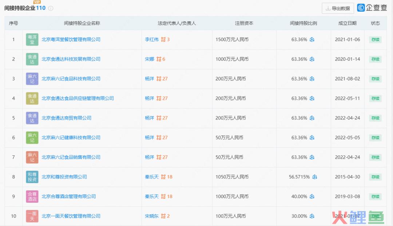Open company link 北京麻六记食品销售有限公司
393x226 pixels.
[x=71, y=157]
